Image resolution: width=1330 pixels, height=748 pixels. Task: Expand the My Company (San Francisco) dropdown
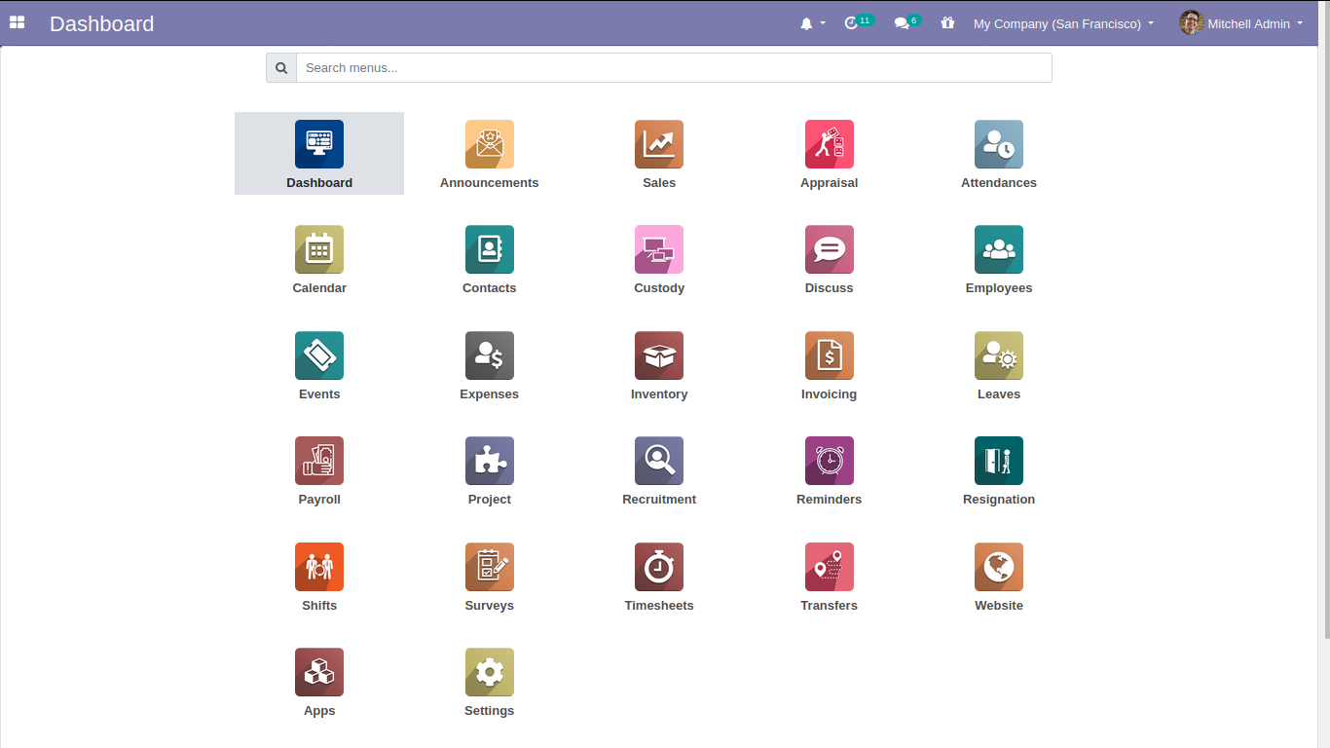click(x=1063, y=23)
